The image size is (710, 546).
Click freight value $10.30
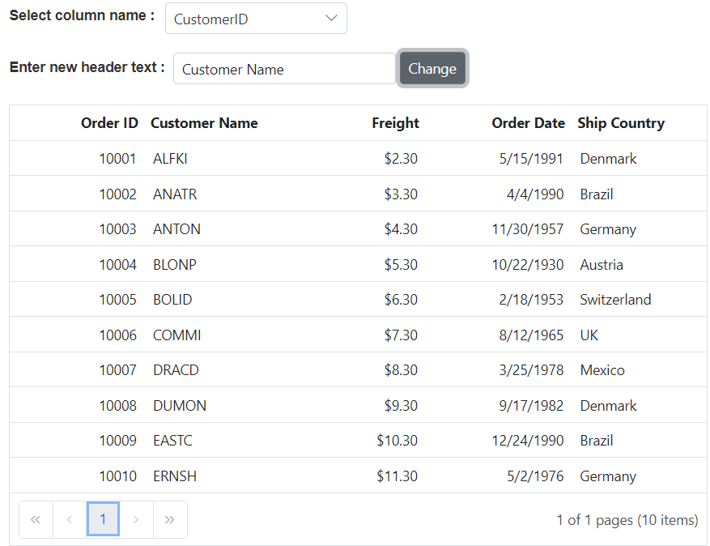pyautogui.click(x=398, y=441)
